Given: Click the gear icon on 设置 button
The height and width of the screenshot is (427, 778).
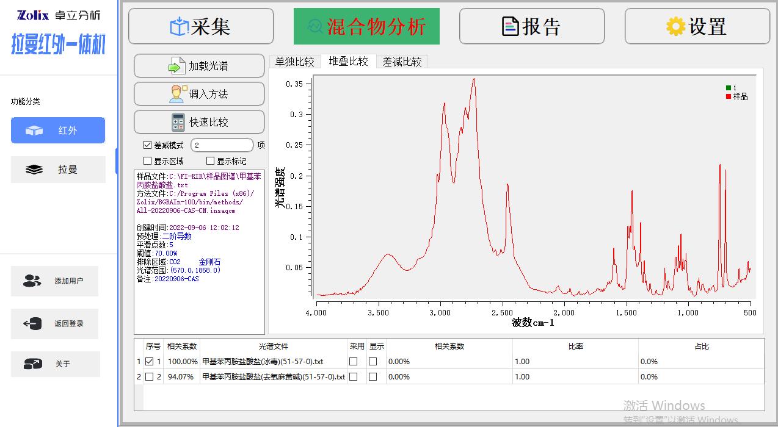Looking at the screenshot, I should click(x=675, y=27).
